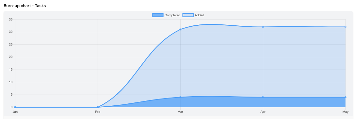Toggle the Completed dataset via legend label
The height and width of the screenshot is (119, 355).
(x=172, y=15)
